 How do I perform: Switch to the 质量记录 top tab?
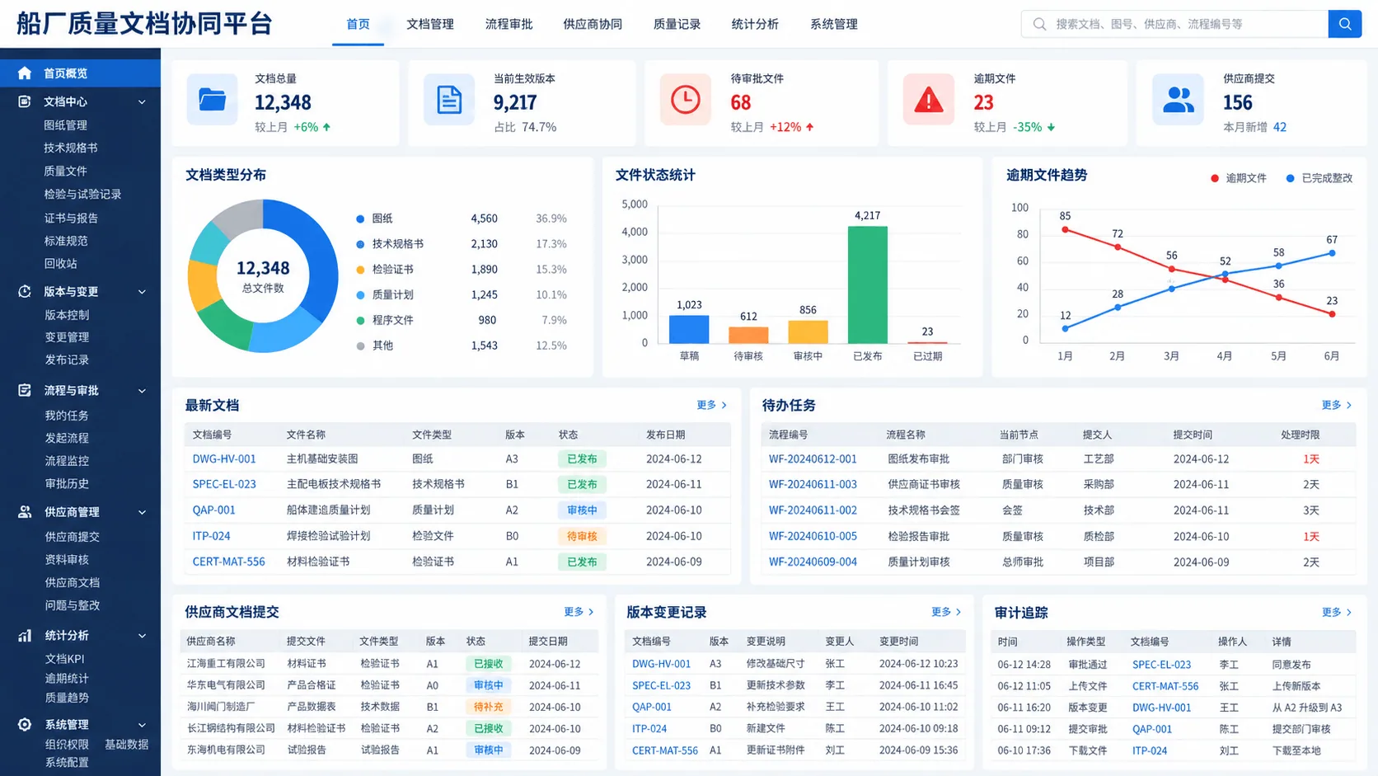coord(677,24)
